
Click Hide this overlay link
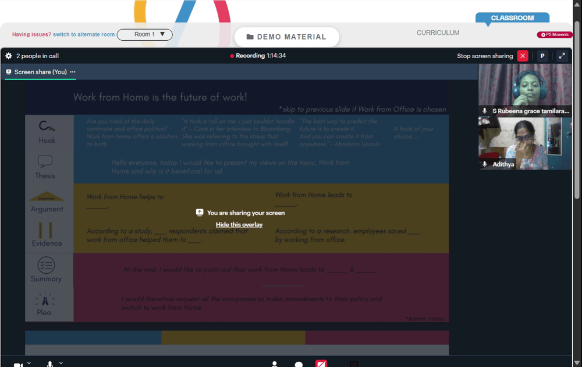tap(239, 224)
